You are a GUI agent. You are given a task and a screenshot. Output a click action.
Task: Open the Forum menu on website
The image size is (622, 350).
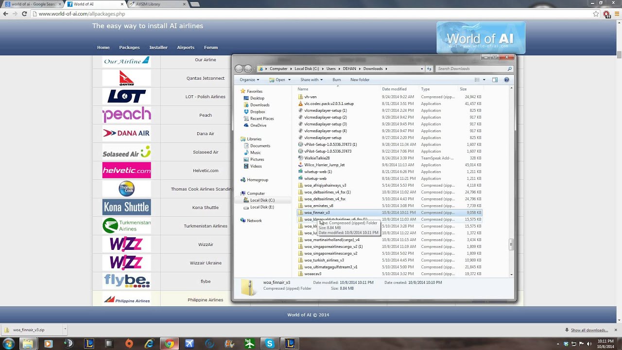pyautogui.click(x=211, y=48)
